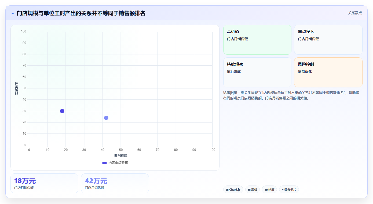Toggle the 内容重点分布 legend color swatch
Screen dimensions: 373x204
104,163
